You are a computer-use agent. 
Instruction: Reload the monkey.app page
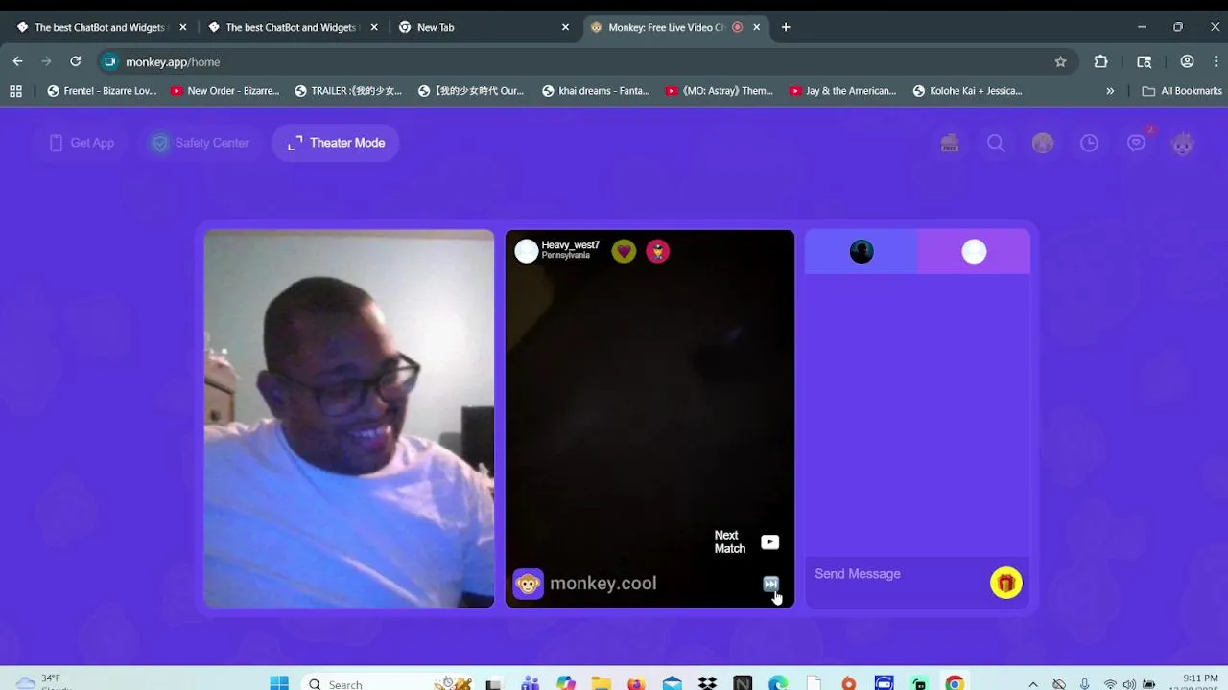pyautogui.click(x=75, y=61)
